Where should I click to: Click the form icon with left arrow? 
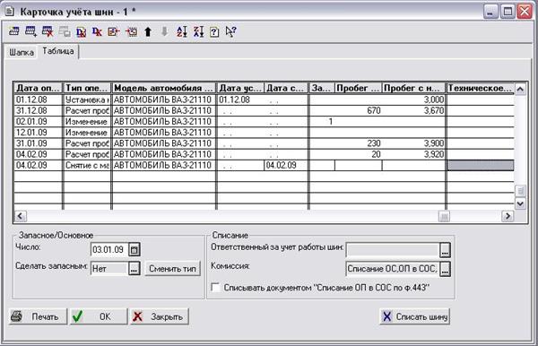pyautogui.click(x=114, y=32)
